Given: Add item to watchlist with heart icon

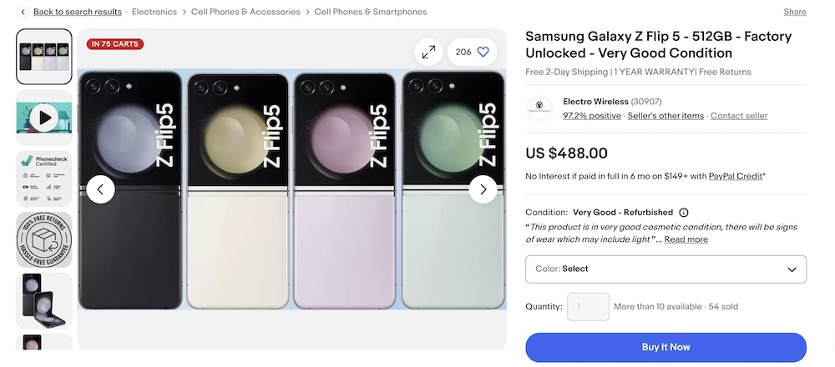Looking at the screenshot, I should click(483, 52).
